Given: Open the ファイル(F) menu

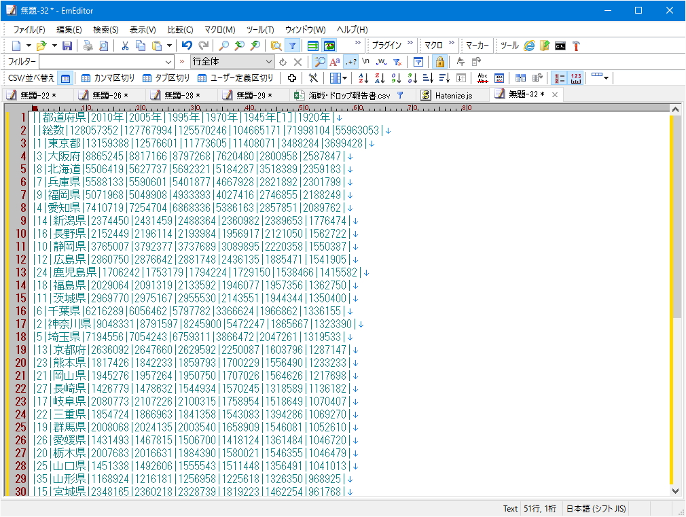Looking at the screenshot, I should tap(29, 30).
